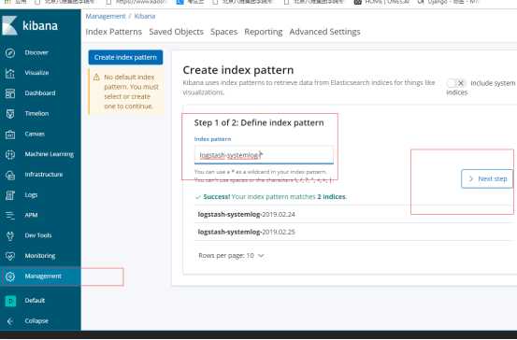Open the Timelion icon
The height and width of the screenshot is (340, 517).
tap(10, 114)
